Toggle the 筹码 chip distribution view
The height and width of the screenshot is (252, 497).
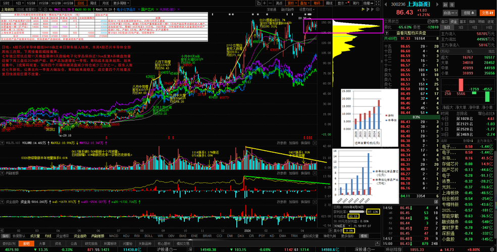[x=317, y=3]
